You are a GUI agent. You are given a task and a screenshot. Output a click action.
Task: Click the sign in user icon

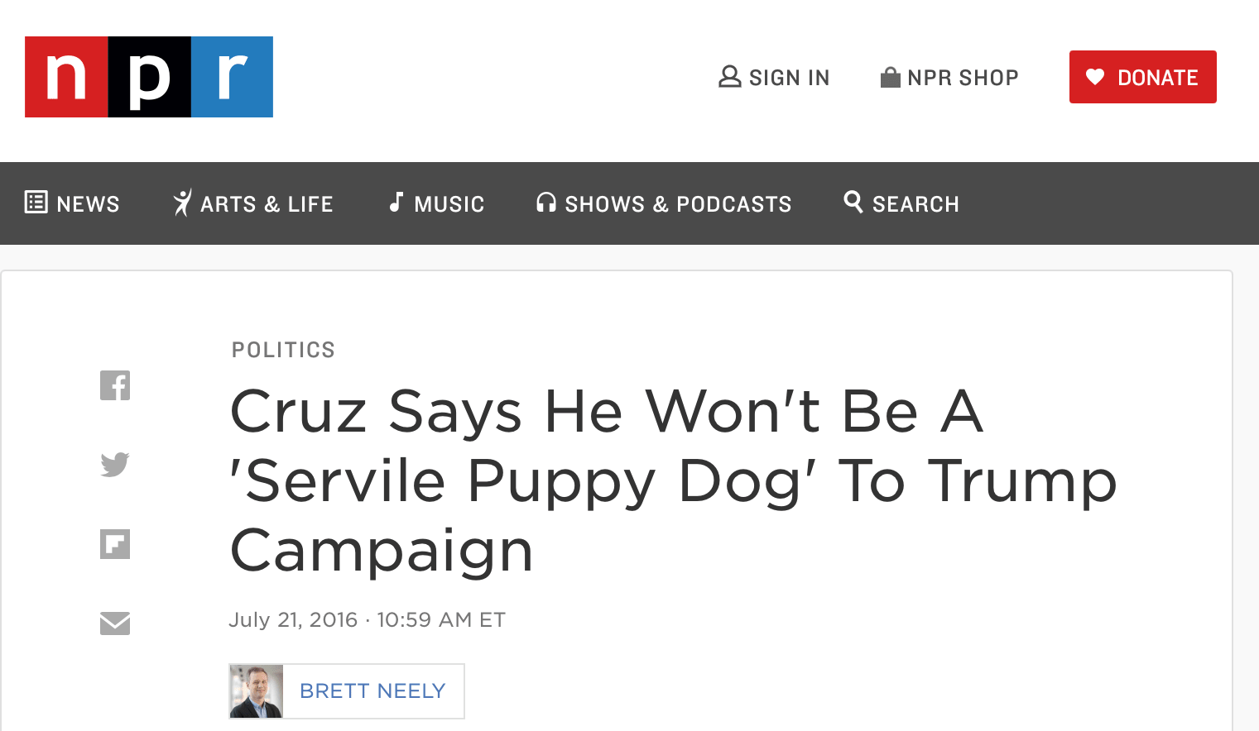729,77
